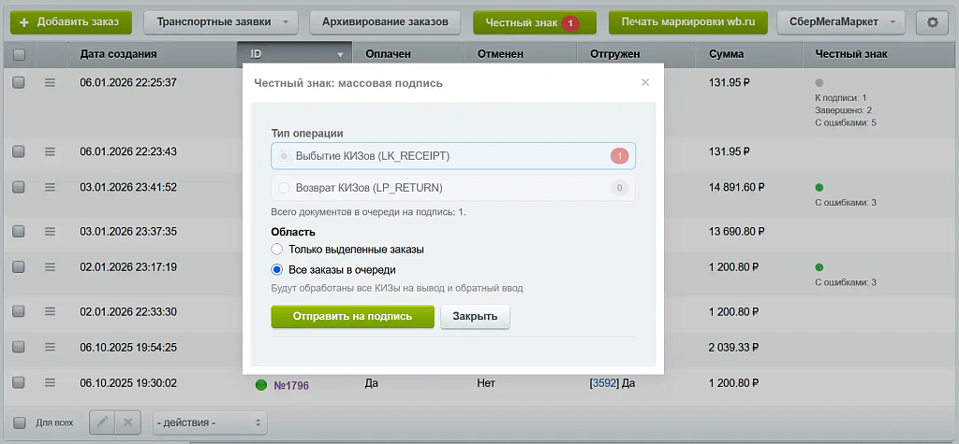959x444 pixels.
Task: Check the row 06.01.2026 22:25:37 checkbox
Action: tap(19, 82)
